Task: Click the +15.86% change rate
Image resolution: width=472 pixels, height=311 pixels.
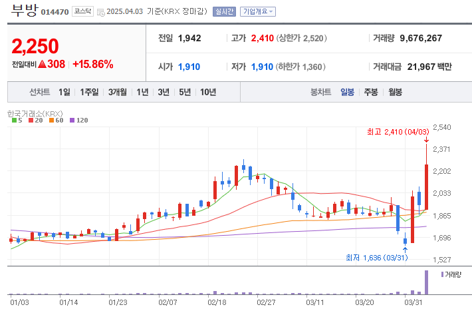Action: click(x=93, y=64)
